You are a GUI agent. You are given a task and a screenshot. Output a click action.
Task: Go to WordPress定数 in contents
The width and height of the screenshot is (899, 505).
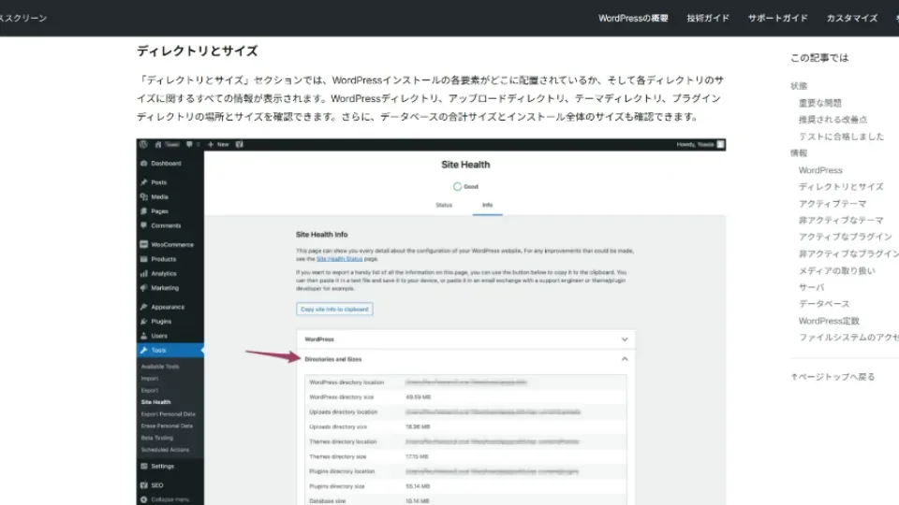(x=829, y=321)
